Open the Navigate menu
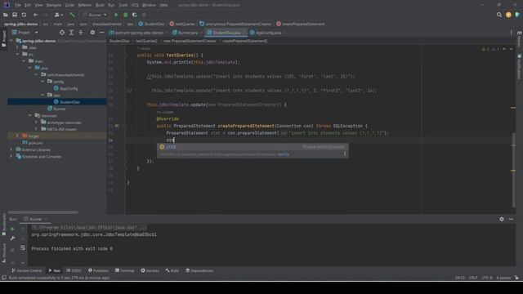This screenshot has height=294, width=523. tap(54, 5)
